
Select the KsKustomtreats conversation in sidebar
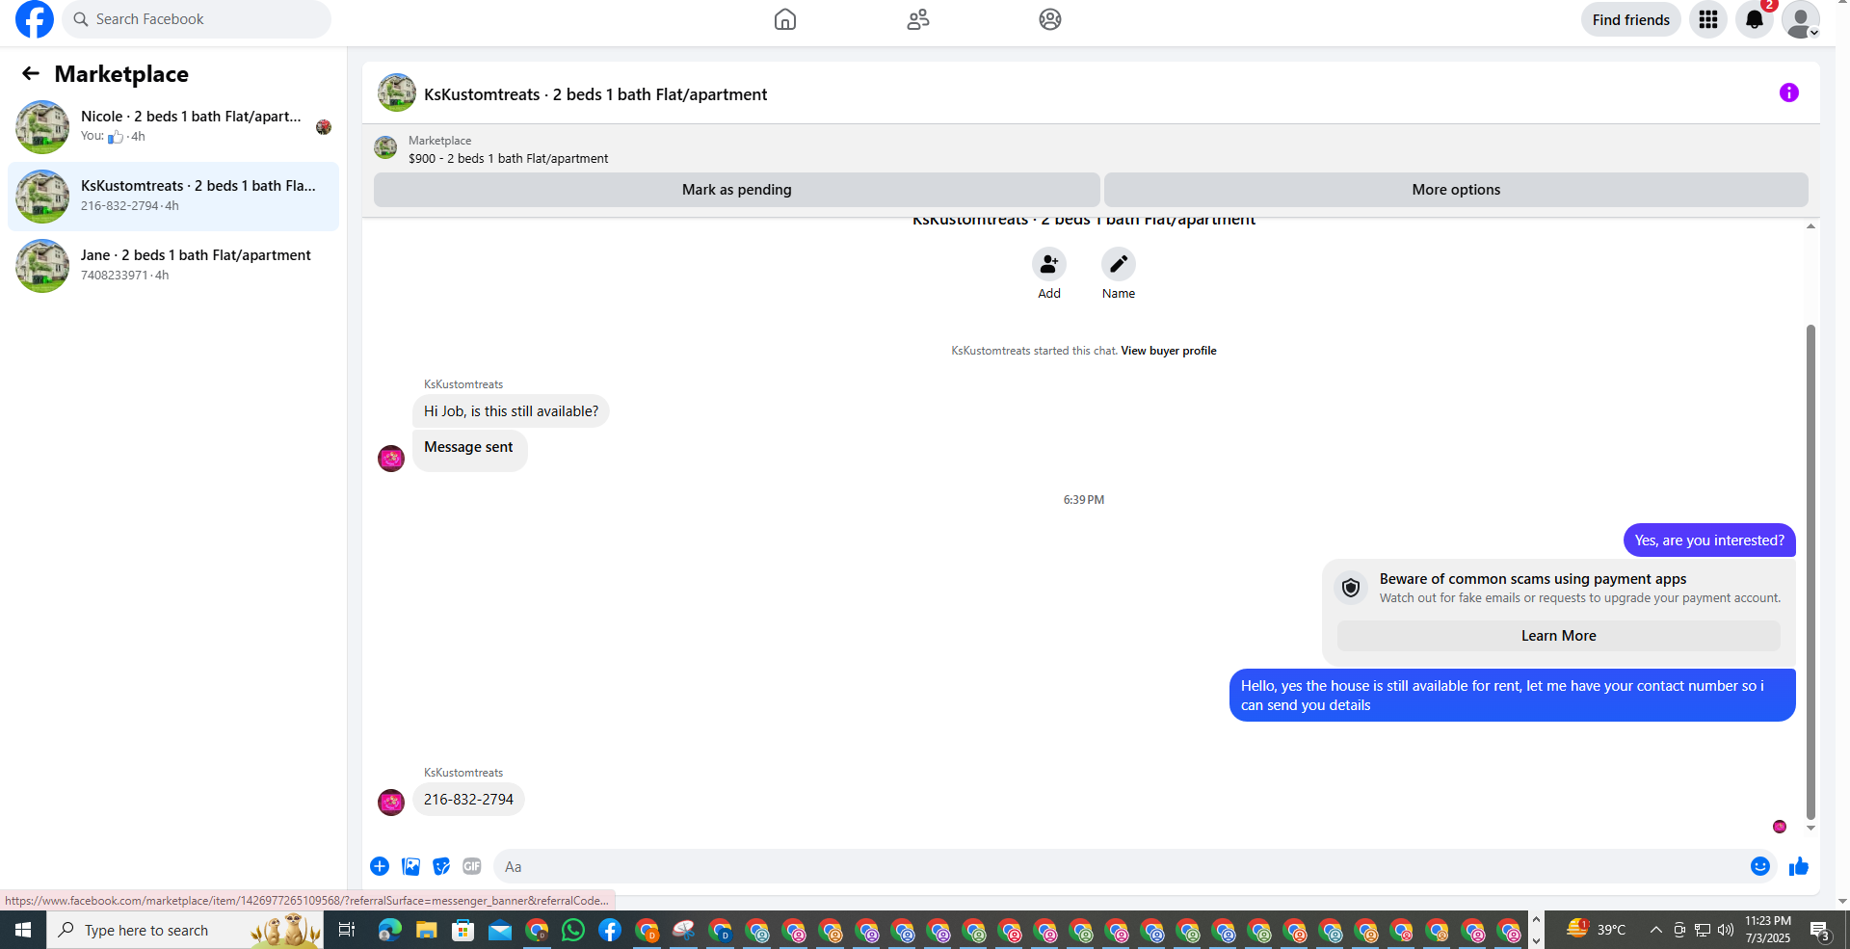(x=173, y=196)
